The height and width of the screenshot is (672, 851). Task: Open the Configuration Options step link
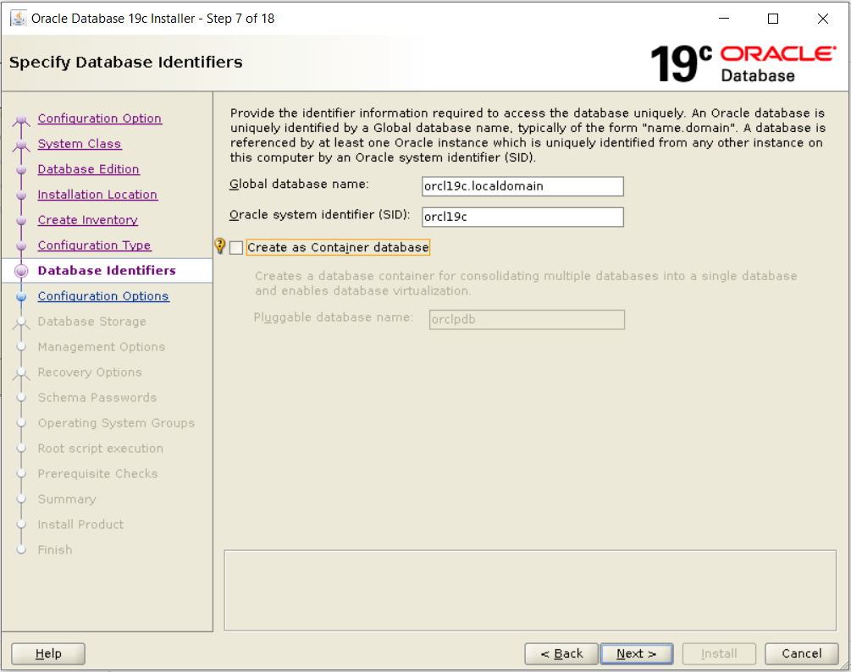click(x=103, y=296)
